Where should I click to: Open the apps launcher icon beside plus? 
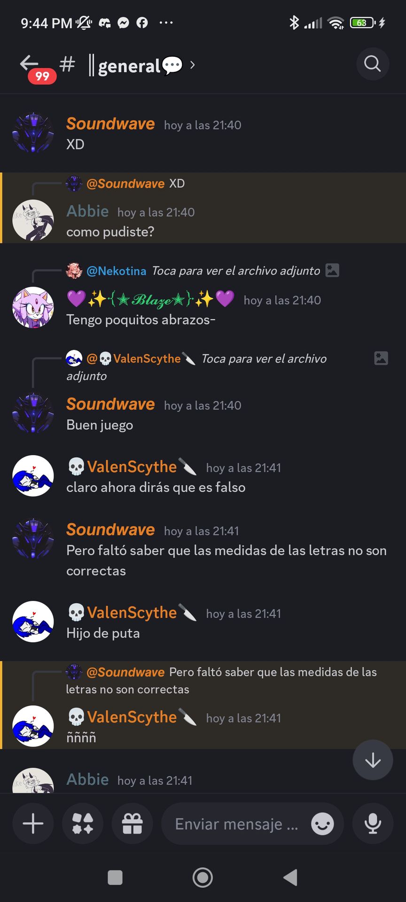coord(83,824)
